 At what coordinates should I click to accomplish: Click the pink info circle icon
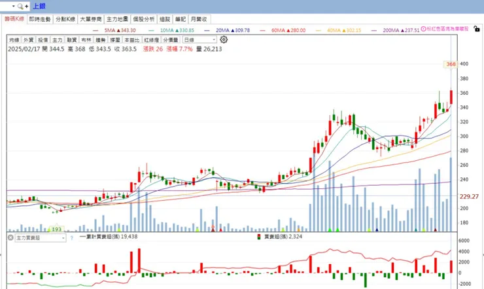coord(424,29)
